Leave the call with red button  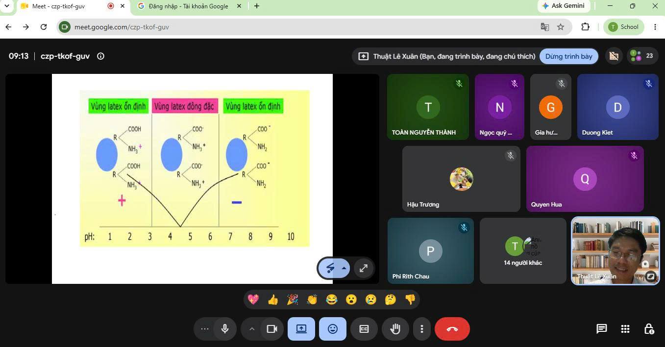pyautogui.click(x=452, y=329)
